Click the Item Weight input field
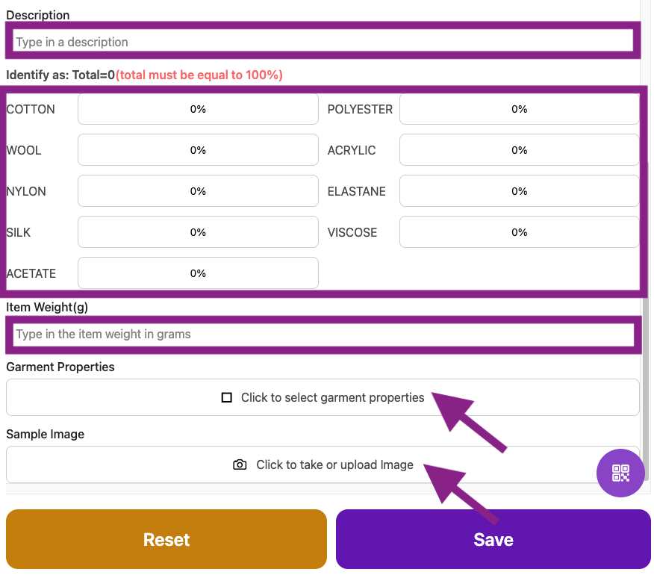This screenshot has width=654, height=575. [x=323, y=334]
